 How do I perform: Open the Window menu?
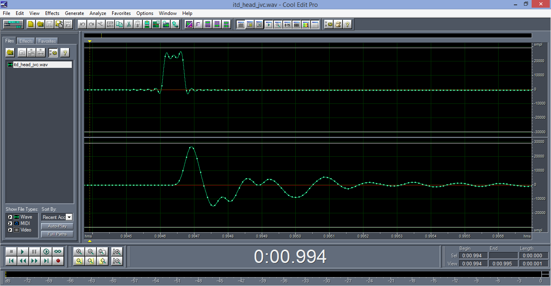[x=168, y=13]
